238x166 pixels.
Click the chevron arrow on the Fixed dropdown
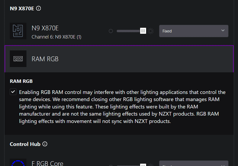(223, 31)
